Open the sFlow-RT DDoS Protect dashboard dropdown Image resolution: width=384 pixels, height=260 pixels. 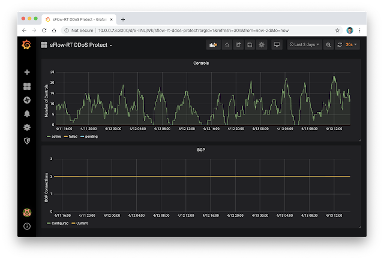point(81,45)
